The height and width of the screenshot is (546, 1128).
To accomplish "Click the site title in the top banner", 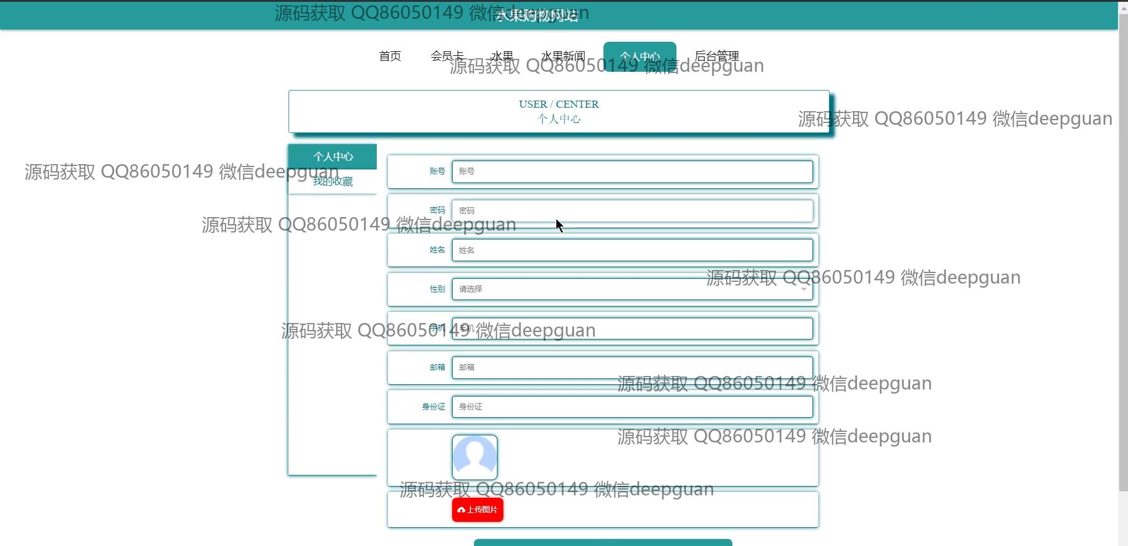I will [x=536, y=16].
